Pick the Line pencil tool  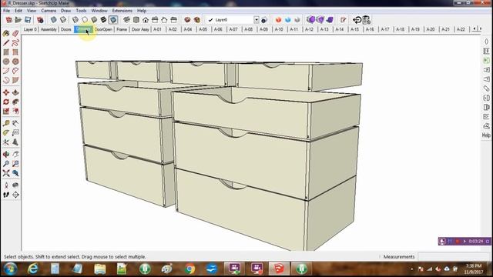(x=6, y=43)
